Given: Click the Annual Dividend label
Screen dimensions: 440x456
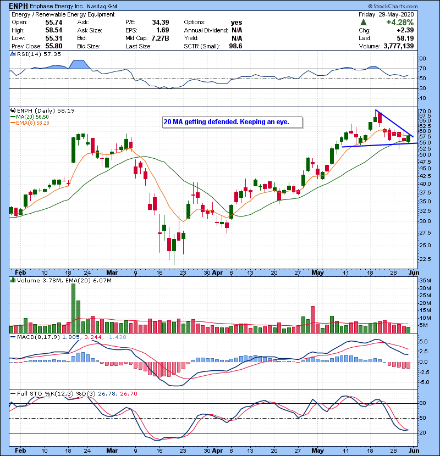Looking at the screenshot, I should pos(206,30).
